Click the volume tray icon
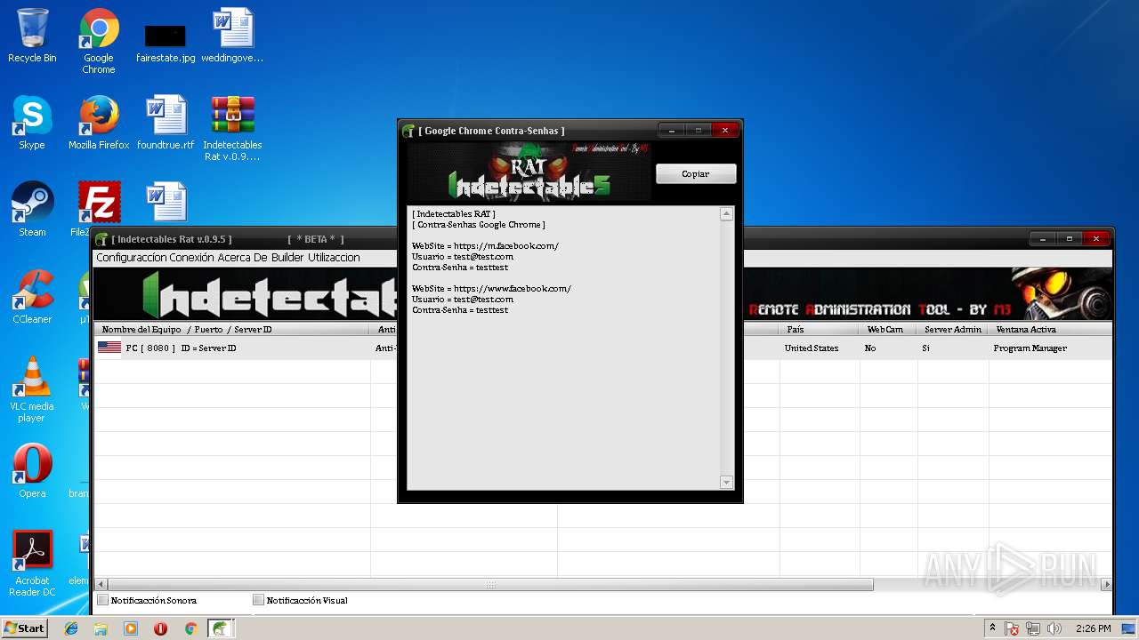This screenshot has height=640, width=1139. [1054, 628]
